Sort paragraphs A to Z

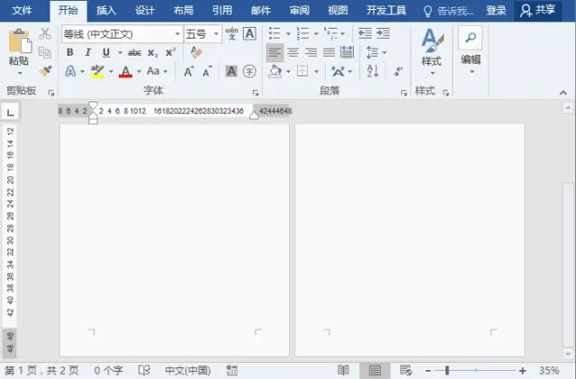pos(373,71)
